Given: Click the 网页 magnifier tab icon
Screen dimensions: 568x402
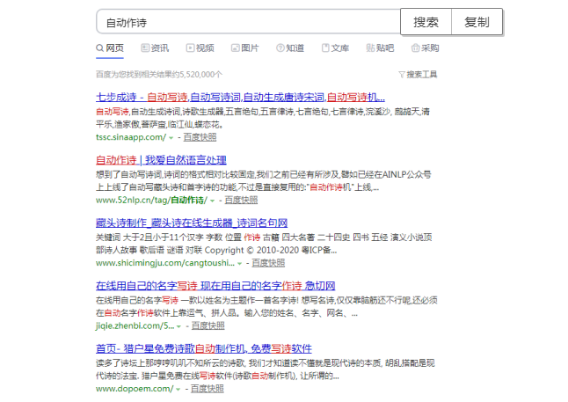Looking at the screenshot, I should [x=100, y=48].
